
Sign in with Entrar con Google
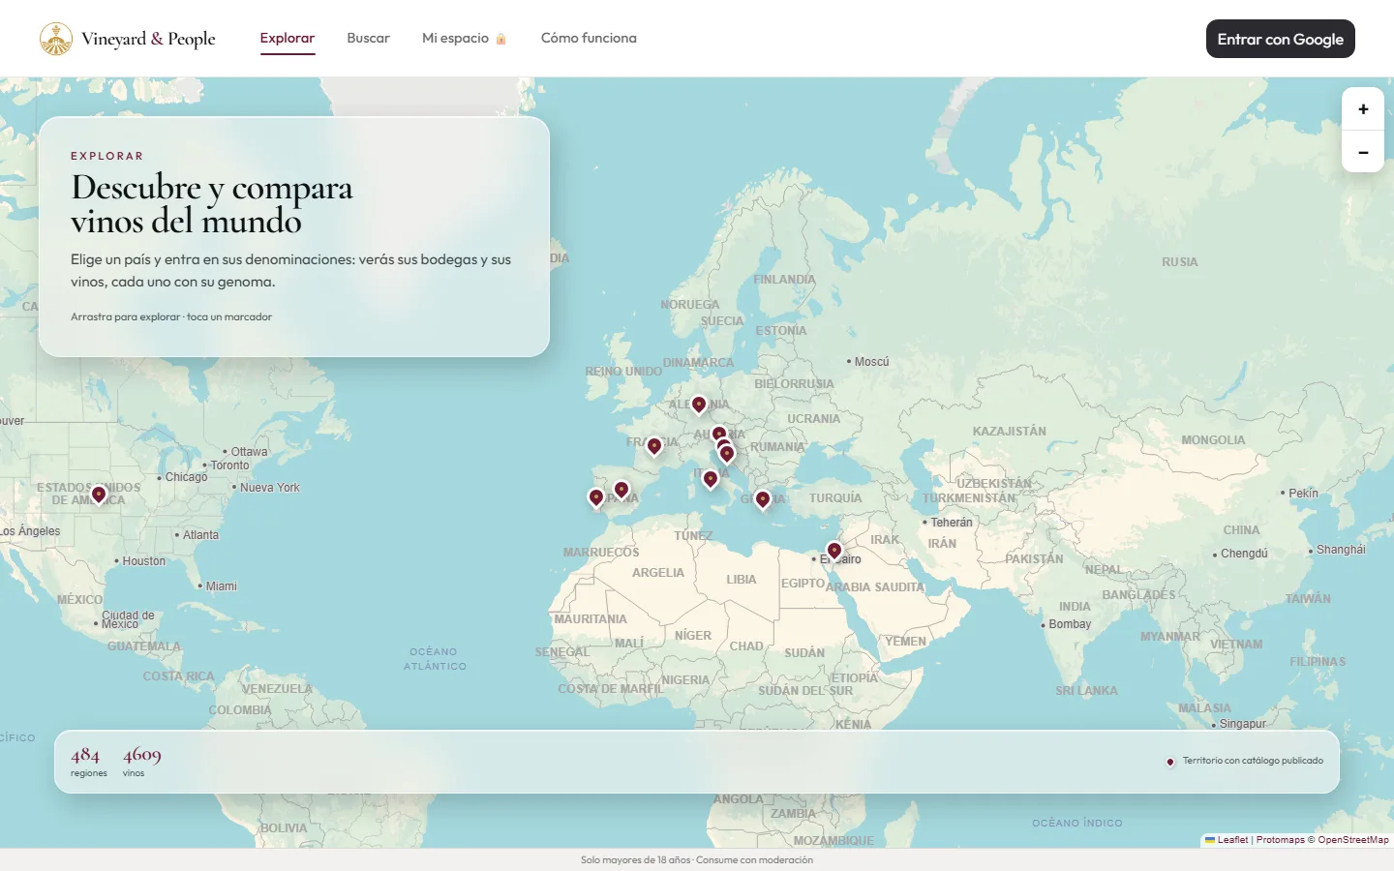[x=1280, y=39]
